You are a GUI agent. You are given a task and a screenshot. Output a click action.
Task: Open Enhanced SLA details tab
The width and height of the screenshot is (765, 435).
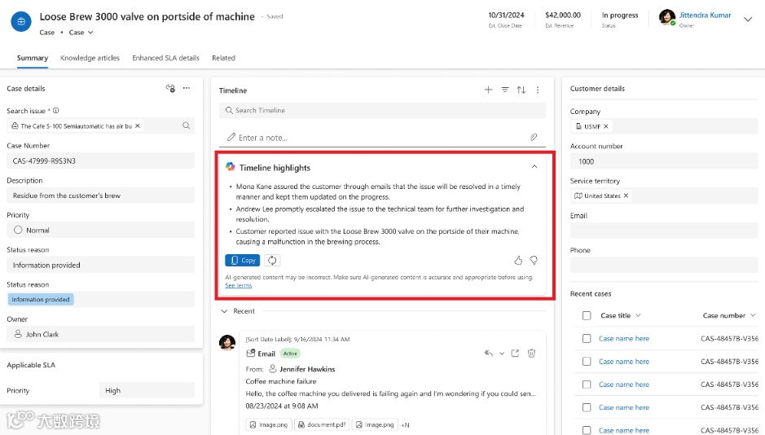point(166,58)
